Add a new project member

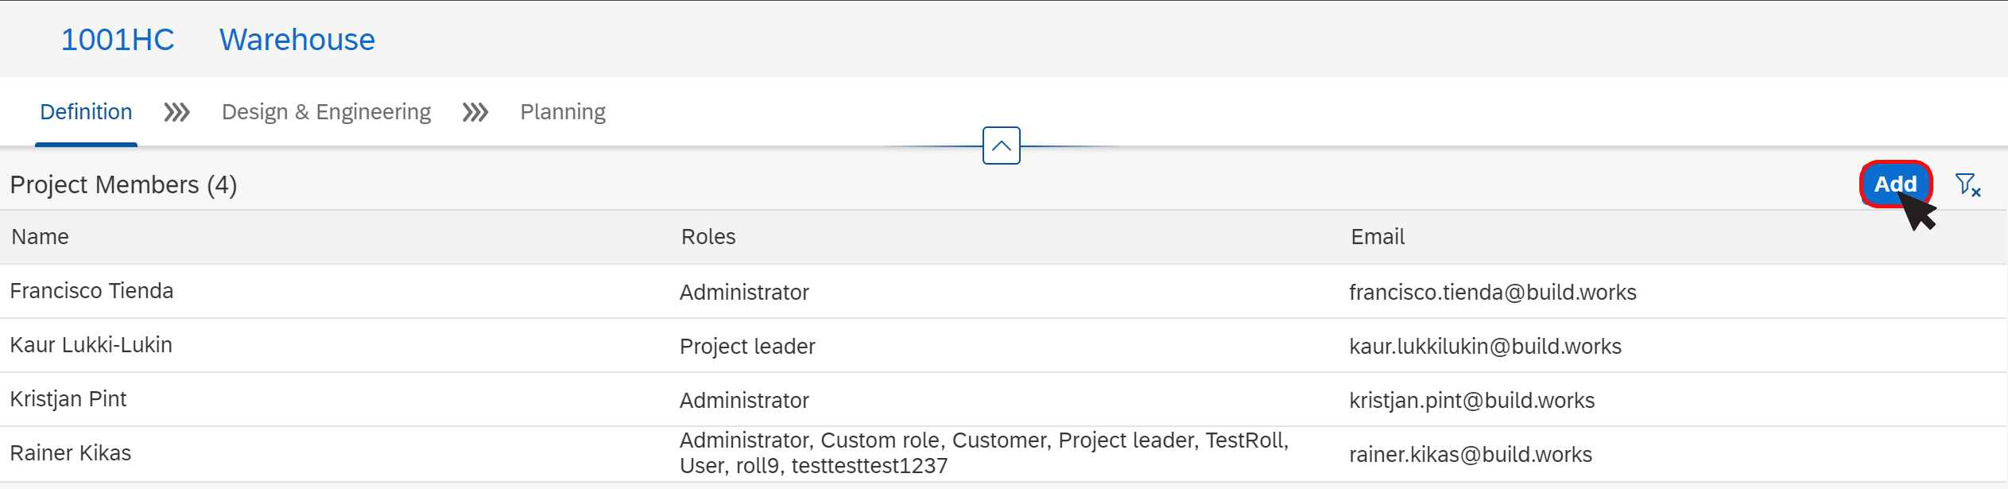coord(1896,184)
